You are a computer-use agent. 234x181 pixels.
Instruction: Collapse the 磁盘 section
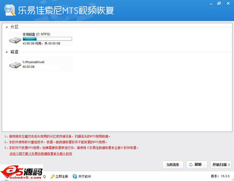click(6, 52)
